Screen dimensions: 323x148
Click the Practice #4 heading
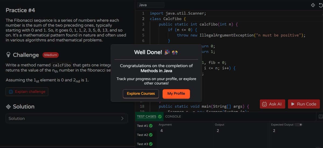click(20, 10)
